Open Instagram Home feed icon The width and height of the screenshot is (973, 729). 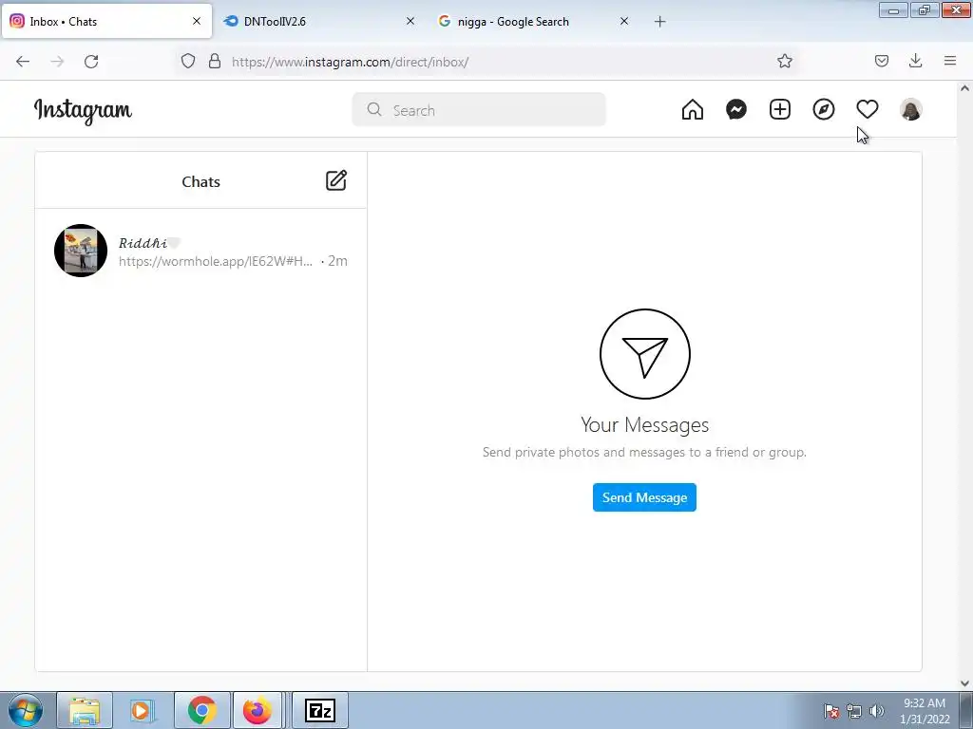tap(693, 110)
